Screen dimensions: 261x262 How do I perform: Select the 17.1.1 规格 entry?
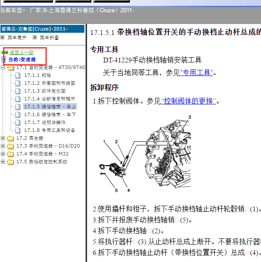38,76
